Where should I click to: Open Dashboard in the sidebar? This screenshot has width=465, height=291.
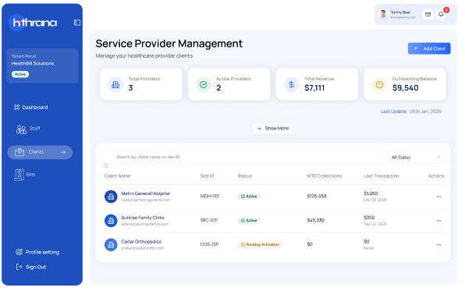(31, 108)
